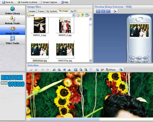Click the fit-to-window icon
This screenshot has height=122, width=153.
pos(76,70)
